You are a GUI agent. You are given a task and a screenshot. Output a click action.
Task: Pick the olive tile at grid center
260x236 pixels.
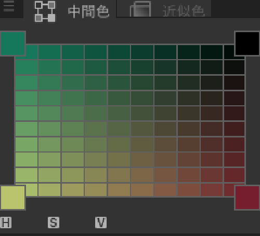[119, 129]
